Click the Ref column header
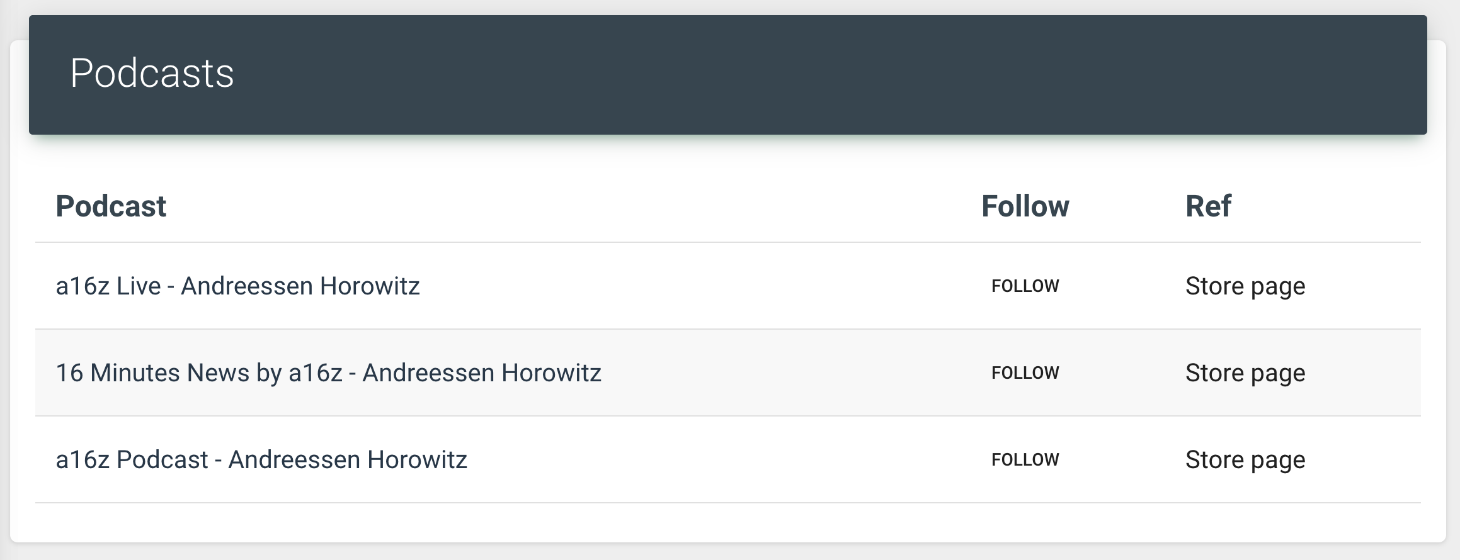Screen dimensions: 1460x560 point(1208,206)
